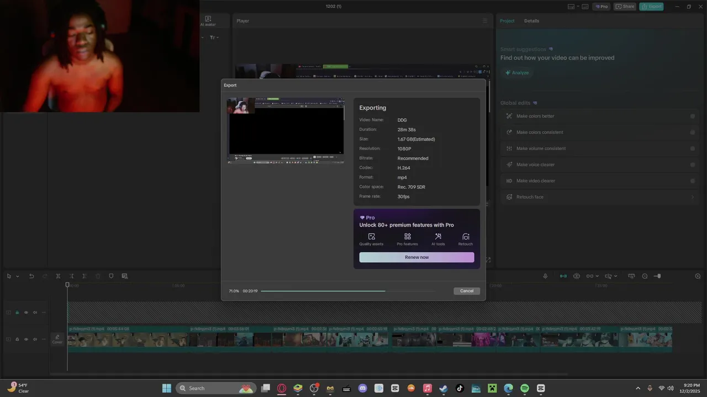The image size is (707, 397).
Task: Click the timeline caption preview icon
Action: tap(631, 276)
